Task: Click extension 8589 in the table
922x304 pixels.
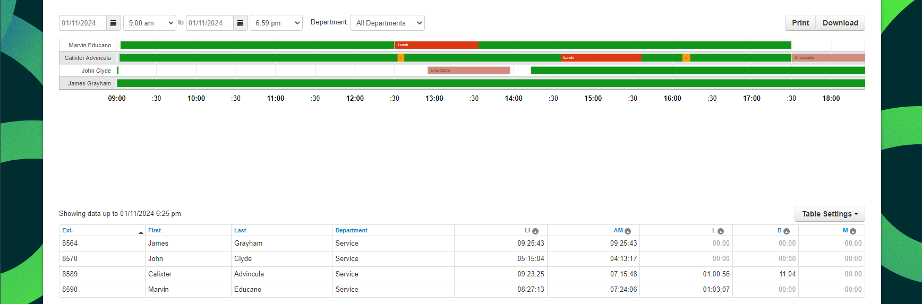Action: tap(70, 274)
